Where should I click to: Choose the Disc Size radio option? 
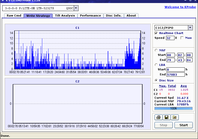(x=156, y=80)
